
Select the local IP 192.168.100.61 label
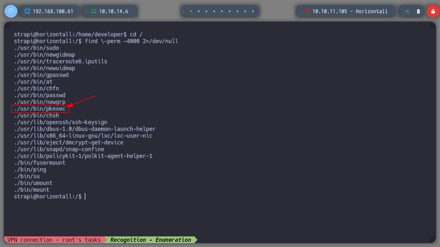click(x=53, y=11)
